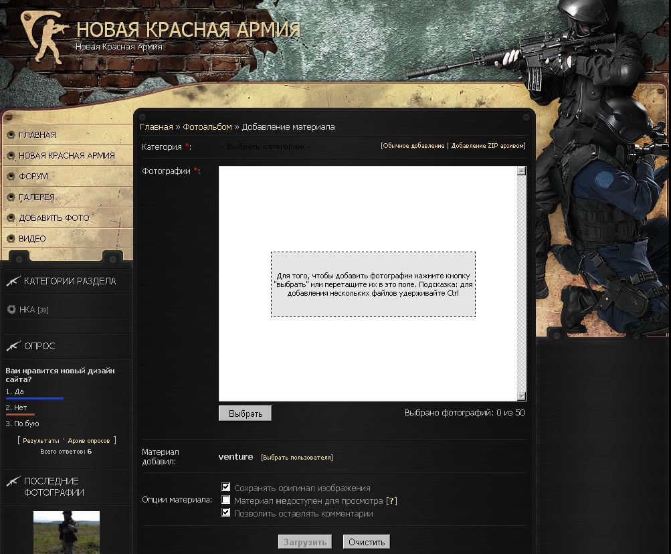Viewport: 671px width, 554px height.
Task: Enable the Материал недоступен для просмотра checkbox
Action: (226, 500)
